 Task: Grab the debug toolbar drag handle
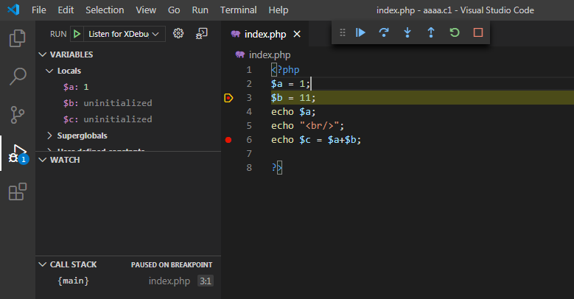pyautogui.click(x=343, y=32)
